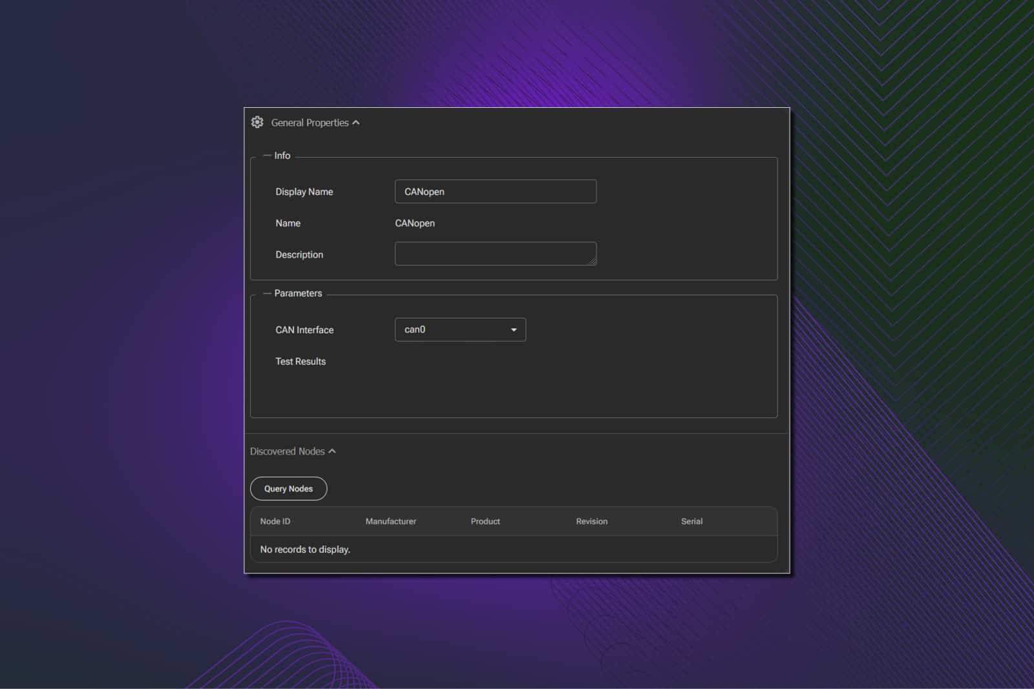Click the static CANopen name value
Viewport: 1034px width, 689px height.
pos(415,223)
